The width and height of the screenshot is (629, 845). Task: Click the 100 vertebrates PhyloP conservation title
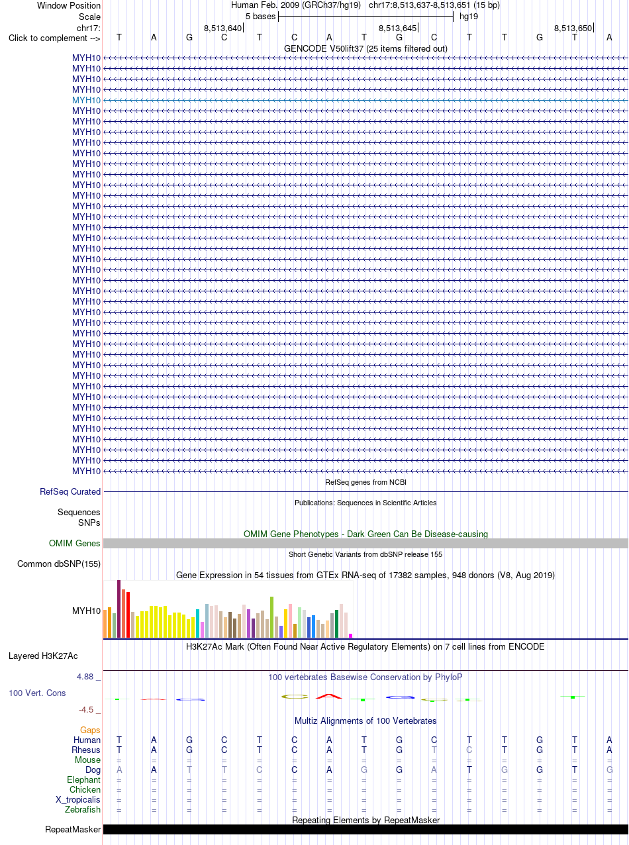(365, 677)
